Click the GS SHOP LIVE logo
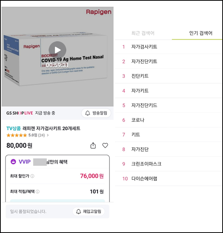 click(x=19, y=113)
